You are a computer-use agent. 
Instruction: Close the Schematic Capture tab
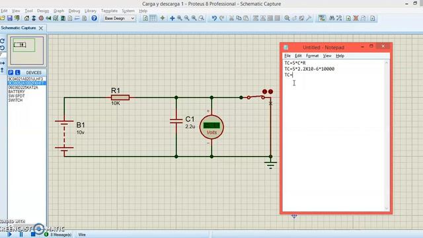coord(41,28)
